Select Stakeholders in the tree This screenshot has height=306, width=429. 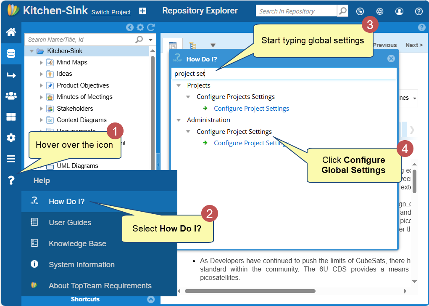point(75,108)
